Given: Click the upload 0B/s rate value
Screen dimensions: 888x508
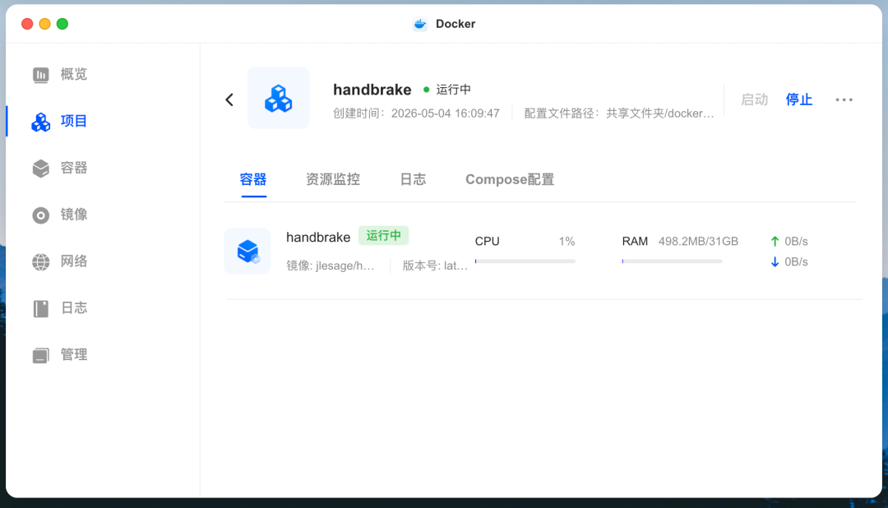Looking at the screenshot, I should (796, 241).
